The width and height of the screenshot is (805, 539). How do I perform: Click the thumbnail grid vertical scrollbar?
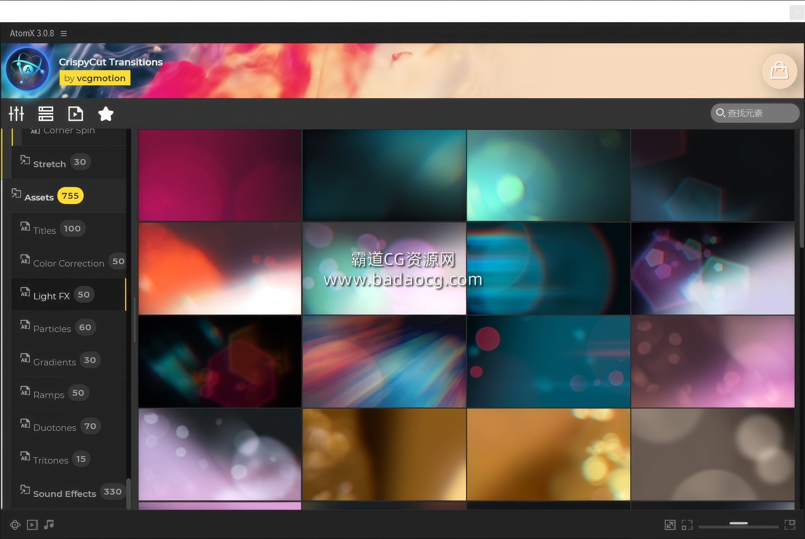(x=801, y=189)
